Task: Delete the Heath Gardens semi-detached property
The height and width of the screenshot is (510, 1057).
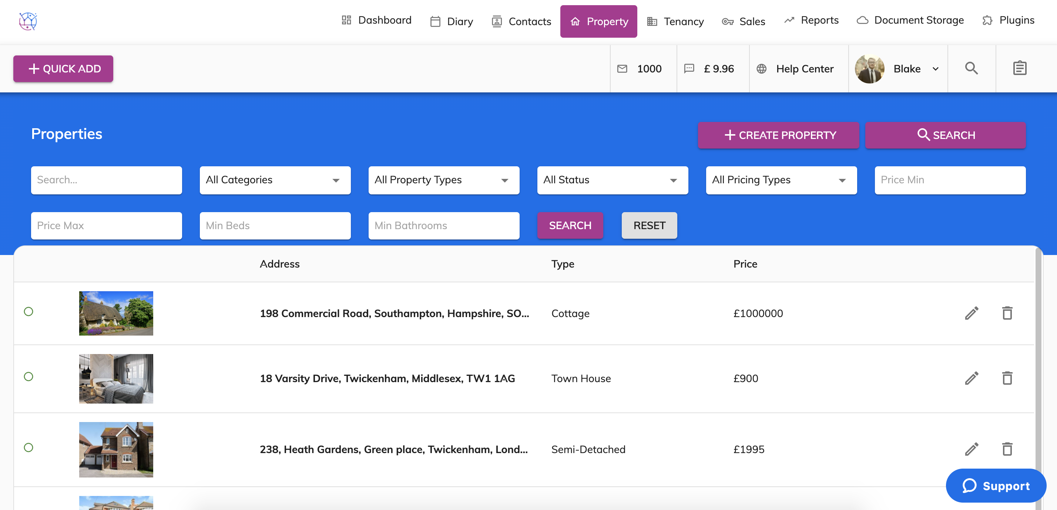Action: 1007,449
